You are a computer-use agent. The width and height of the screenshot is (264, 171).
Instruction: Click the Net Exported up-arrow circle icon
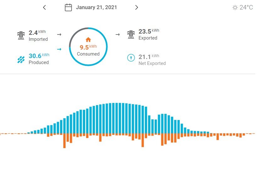(x=131, y=58)
